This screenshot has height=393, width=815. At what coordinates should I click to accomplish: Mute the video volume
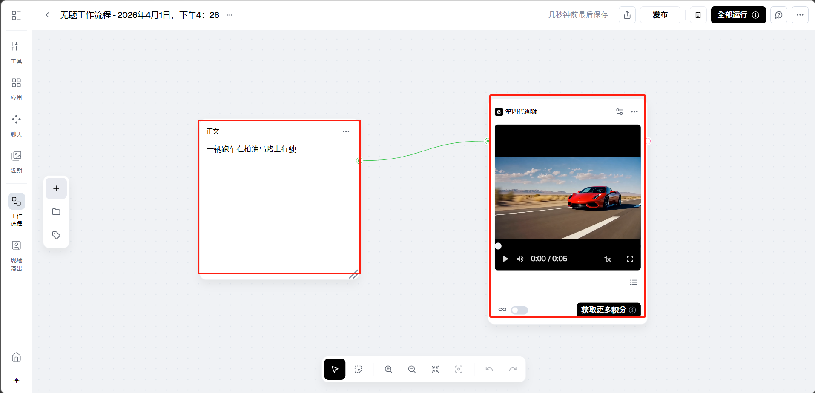520,259
